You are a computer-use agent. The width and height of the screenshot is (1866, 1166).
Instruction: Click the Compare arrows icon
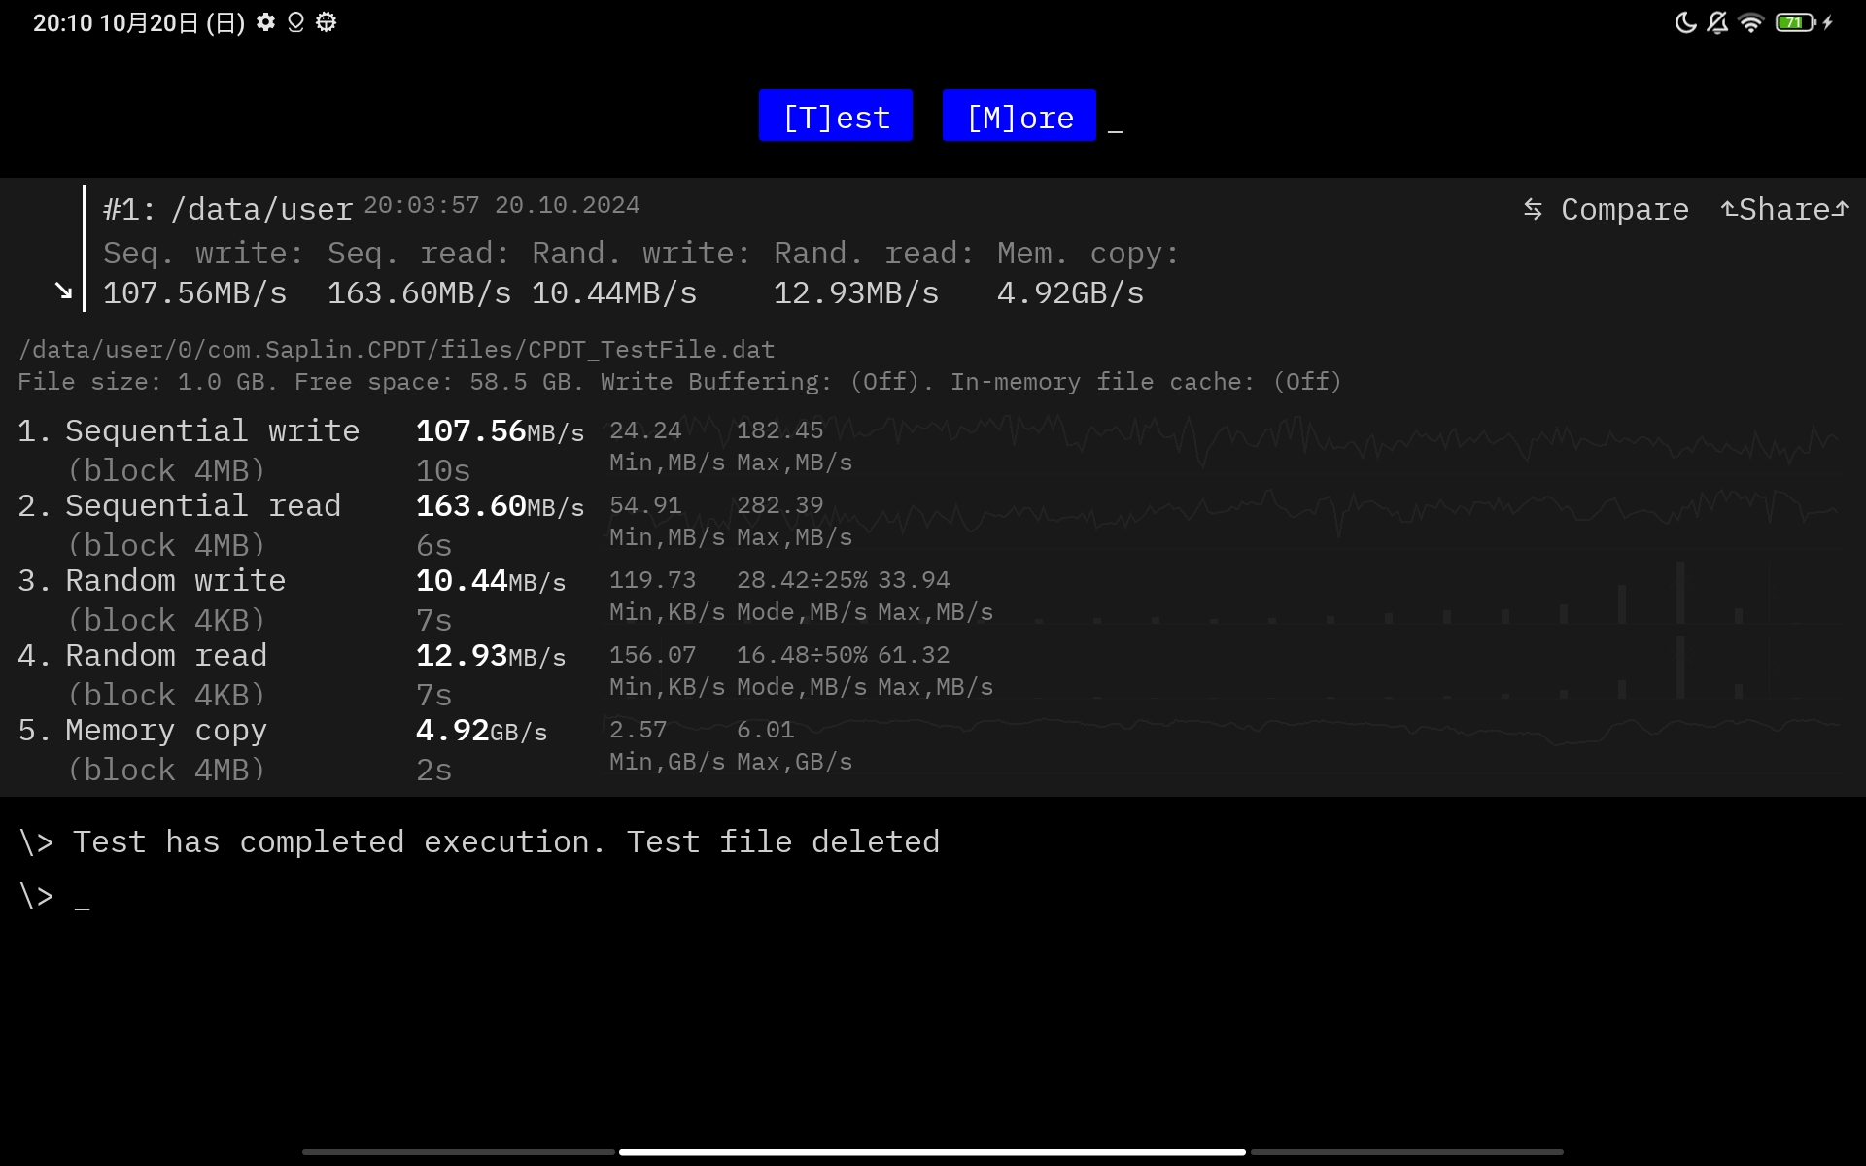pyautogui.click(x=1533, y=209)
